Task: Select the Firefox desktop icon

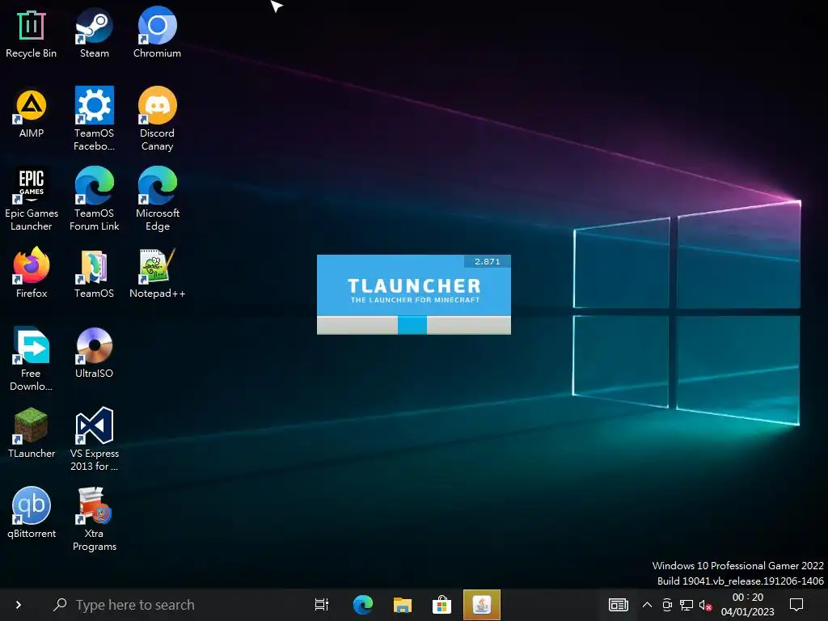Action: (x=32, y=273)
